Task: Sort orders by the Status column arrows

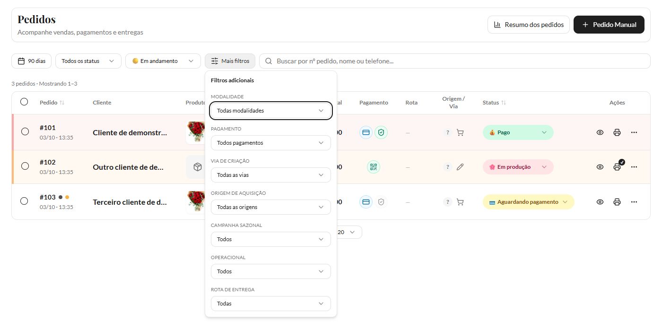Action: 504,103
